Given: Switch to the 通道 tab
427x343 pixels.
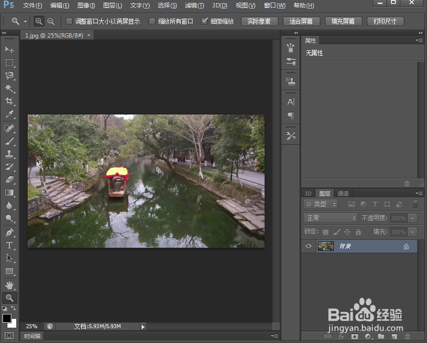Looking at the screenshot, I should (x=343, y=193).
